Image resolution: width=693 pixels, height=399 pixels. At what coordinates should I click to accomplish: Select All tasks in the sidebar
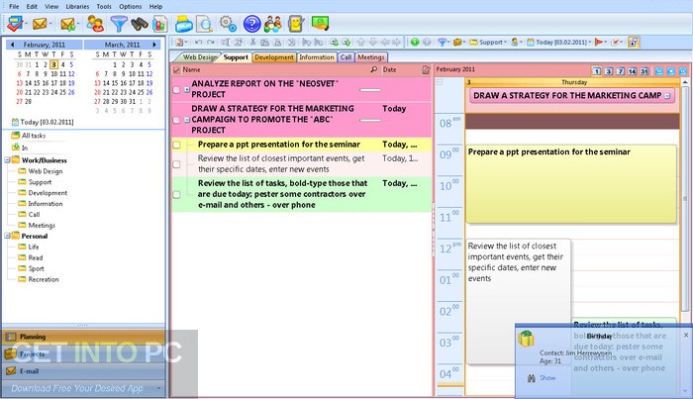[x=34, y=136]
